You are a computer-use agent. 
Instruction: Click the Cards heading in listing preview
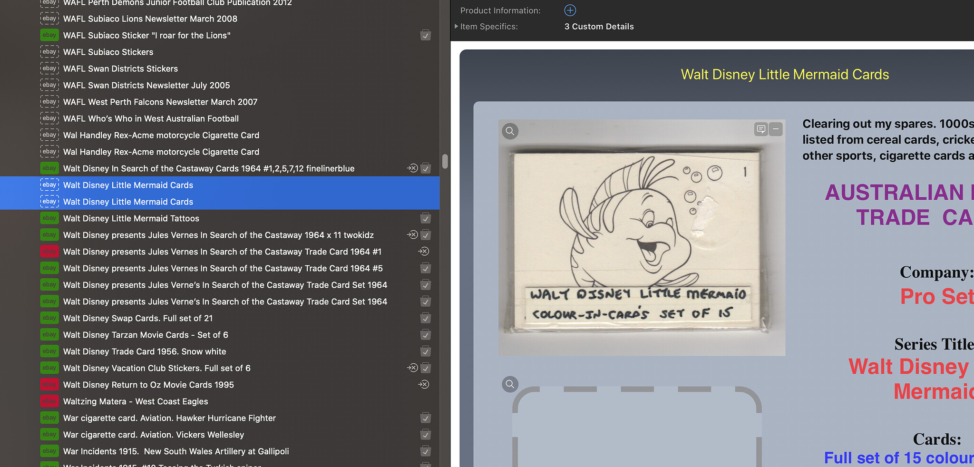pos(937,439)
